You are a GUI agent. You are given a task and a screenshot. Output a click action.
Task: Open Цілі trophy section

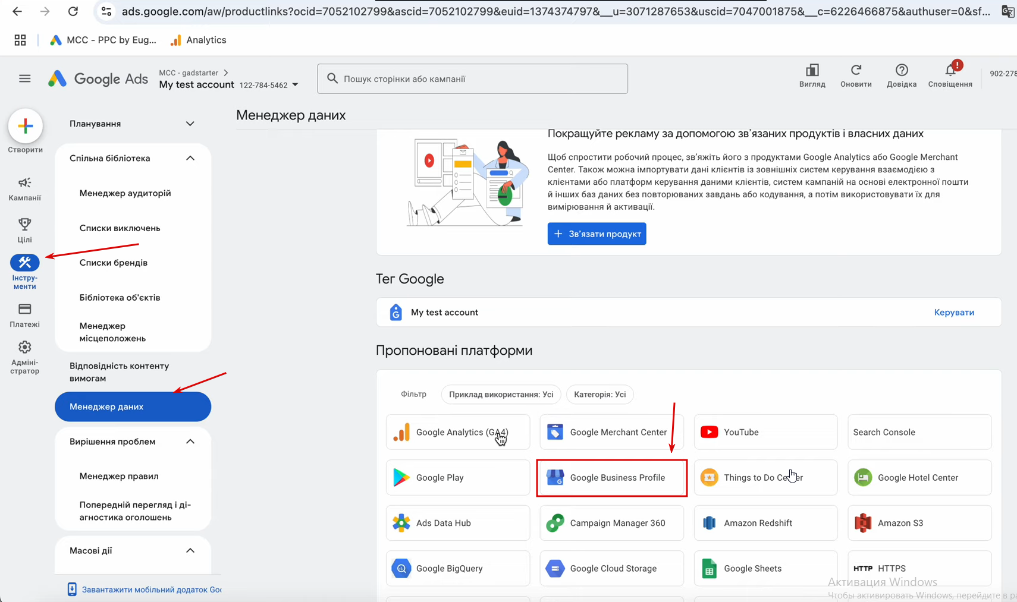(24, 230)
